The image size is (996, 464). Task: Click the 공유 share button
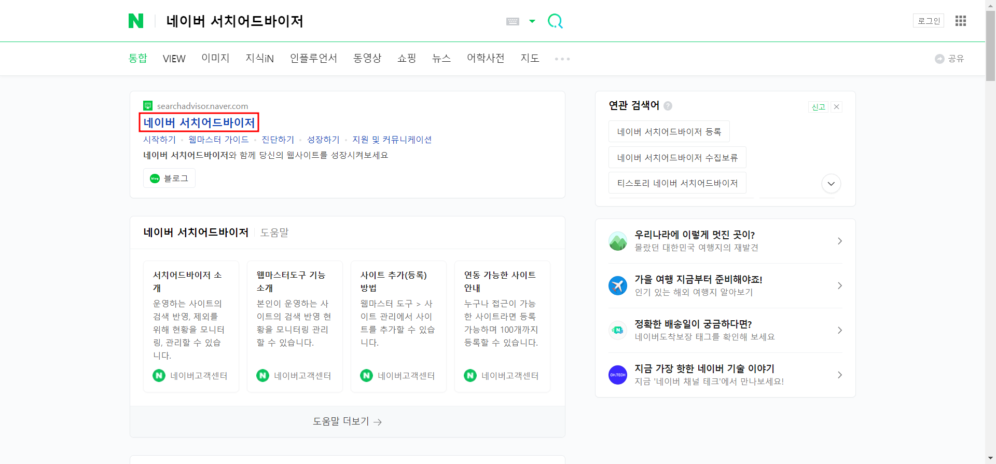coord(949,59)
